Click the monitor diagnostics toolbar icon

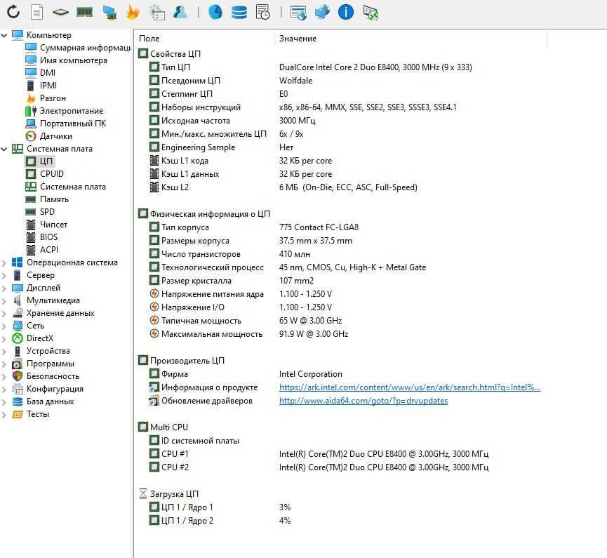(x=109, y=13)
